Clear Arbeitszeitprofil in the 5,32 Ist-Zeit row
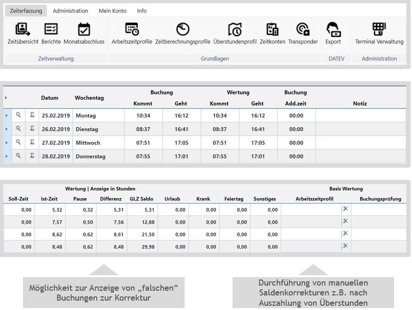Image resolution: width=412 pixels, height=310 pixels. pos(345,209)
